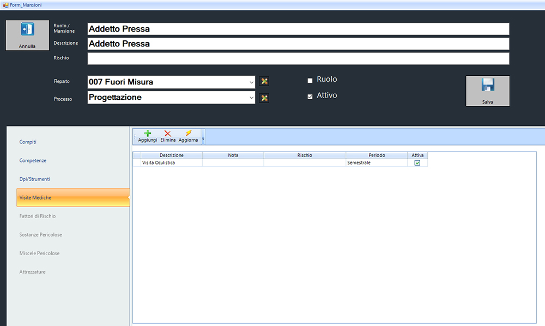Click into the Rischio text field
This screenshot has height=326, width=545.
point(298,58)
